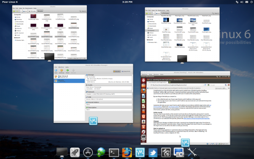Click New in VirtualBox Manager toolbar
This screenshot has width=254, height=159.
click(56, 71)
